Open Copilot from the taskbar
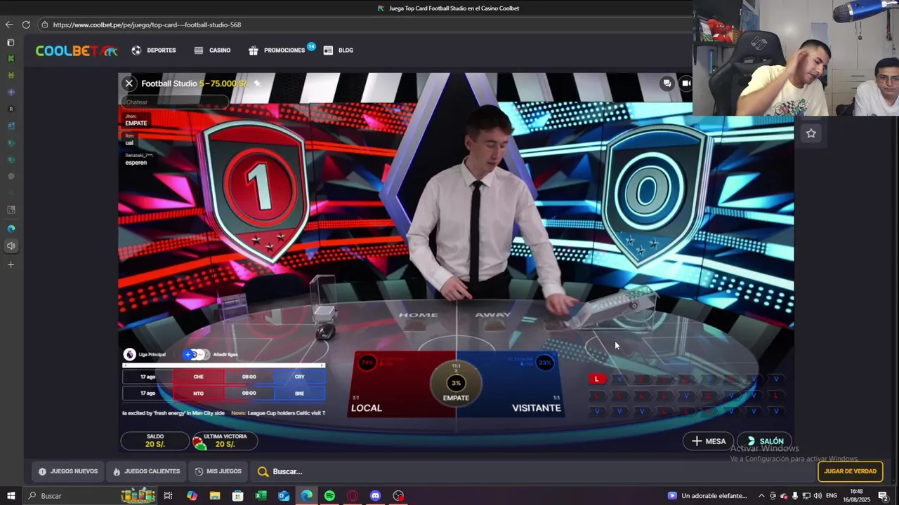The height and width of the screenshot is (505, 899). click(x=192, y=496)
